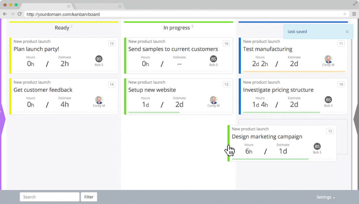359x204 pixels.
Task: Bookmark page with the star icon
Action: (x=345, y=14)
